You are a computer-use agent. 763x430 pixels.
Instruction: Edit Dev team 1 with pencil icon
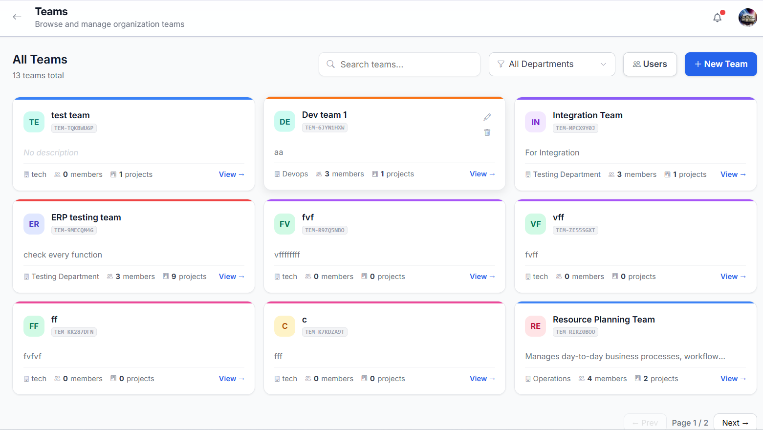[487, 117]
